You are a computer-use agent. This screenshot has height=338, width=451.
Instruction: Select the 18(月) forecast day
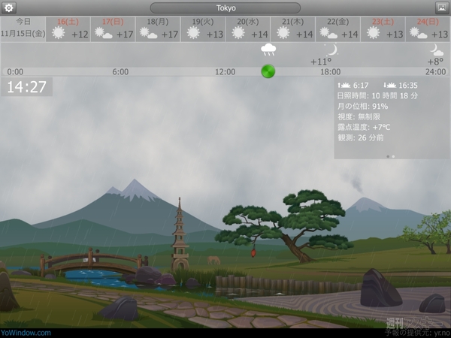pos(158,29)
